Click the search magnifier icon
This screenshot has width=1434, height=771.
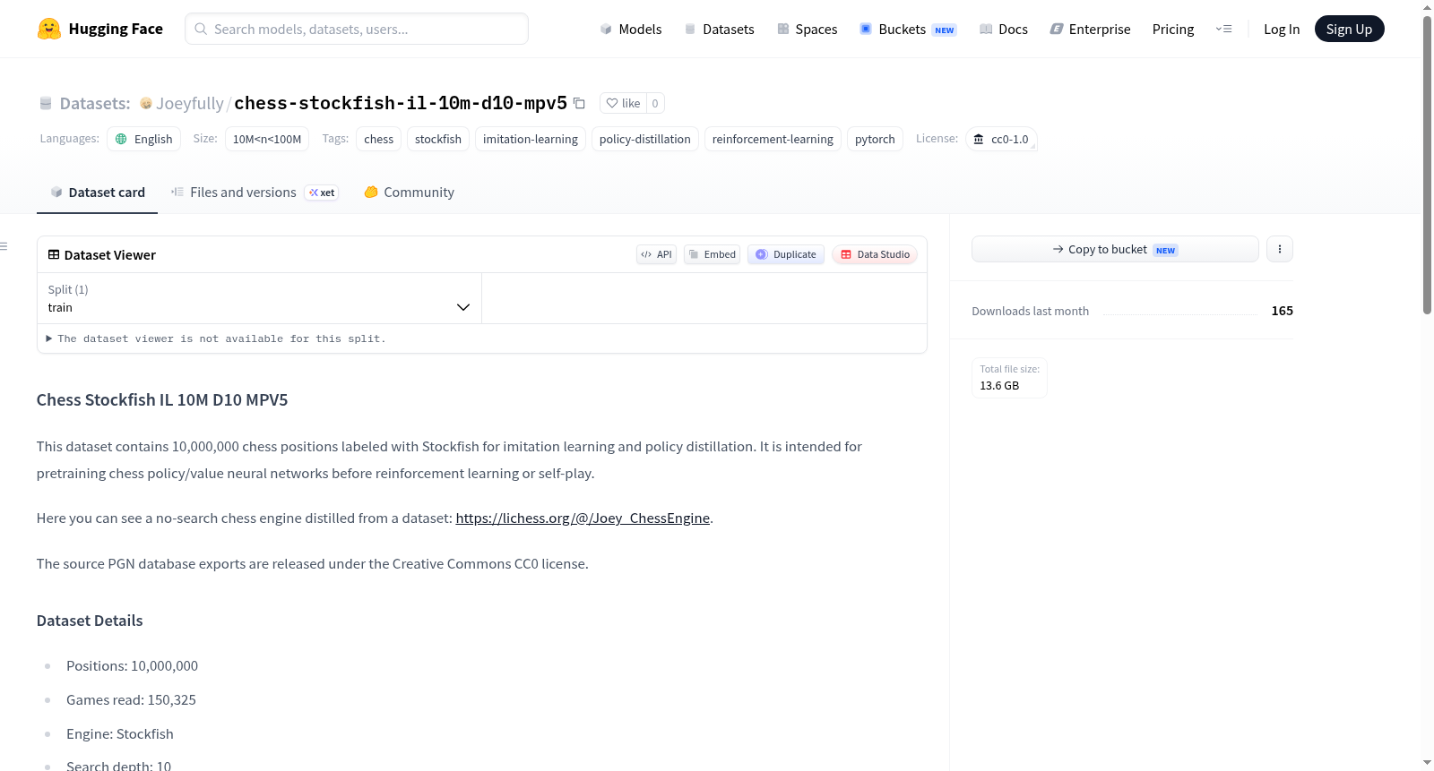pos(202,29)
